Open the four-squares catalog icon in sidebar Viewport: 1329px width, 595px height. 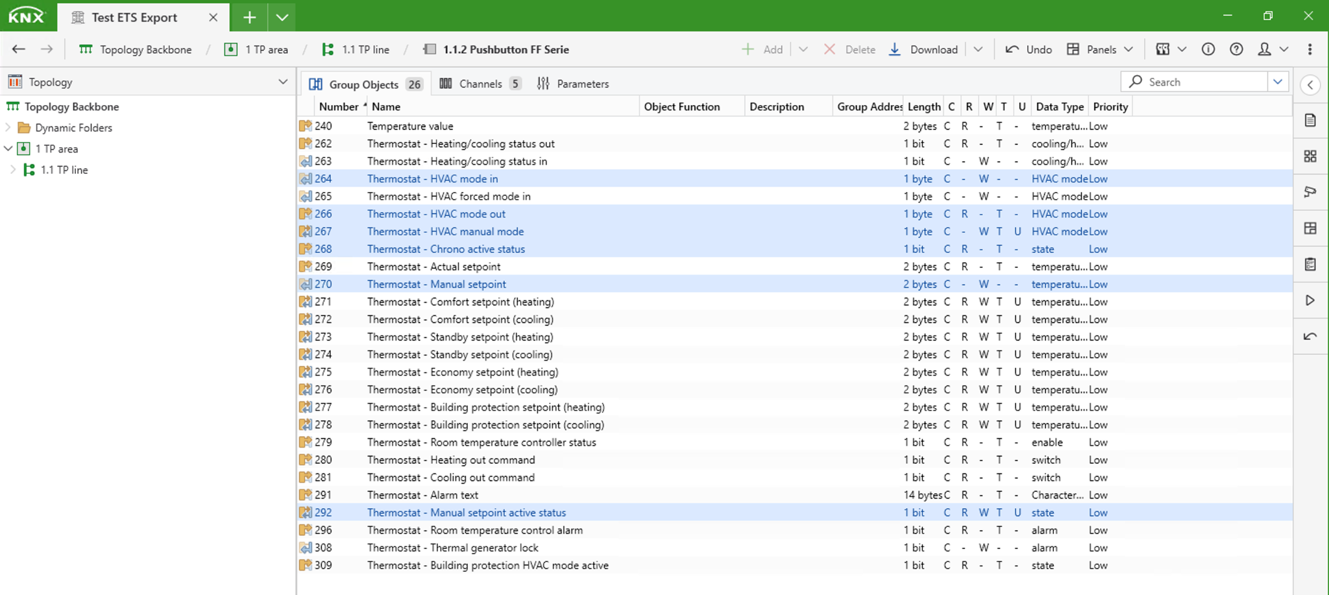[x=1310, y=156]
